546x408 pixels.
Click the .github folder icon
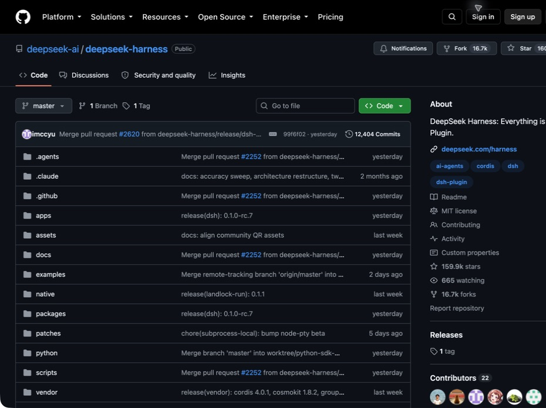[x=27, y=196]
